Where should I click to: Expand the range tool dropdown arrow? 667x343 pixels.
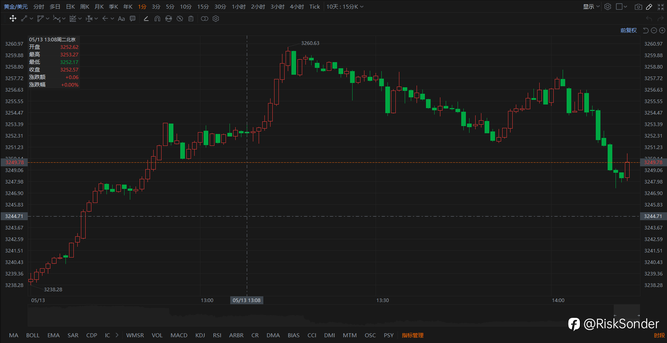[96, 19]
